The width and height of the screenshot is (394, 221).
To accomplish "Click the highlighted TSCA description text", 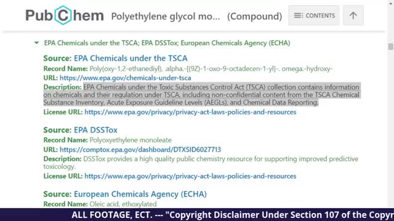I will pos(202,95).
